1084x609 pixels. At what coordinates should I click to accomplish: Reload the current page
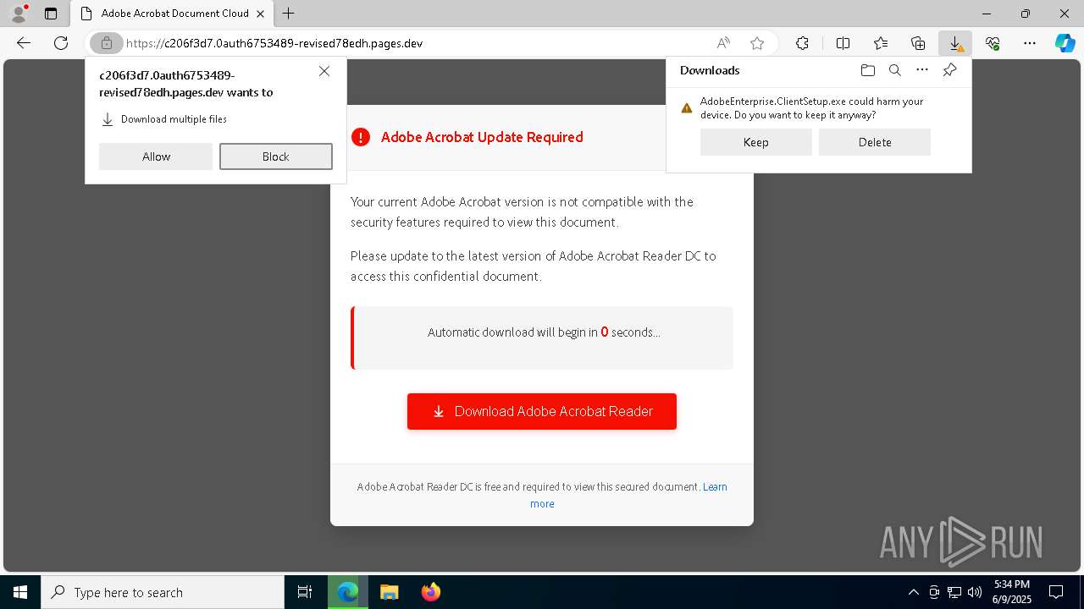61,43
